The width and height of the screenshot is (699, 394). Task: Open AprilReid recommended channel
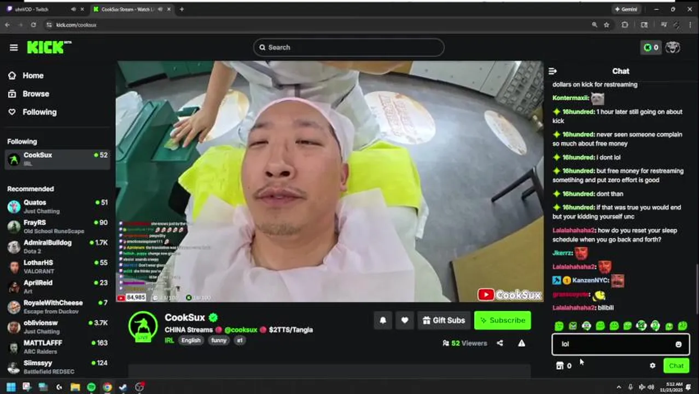tap(57, 287)
